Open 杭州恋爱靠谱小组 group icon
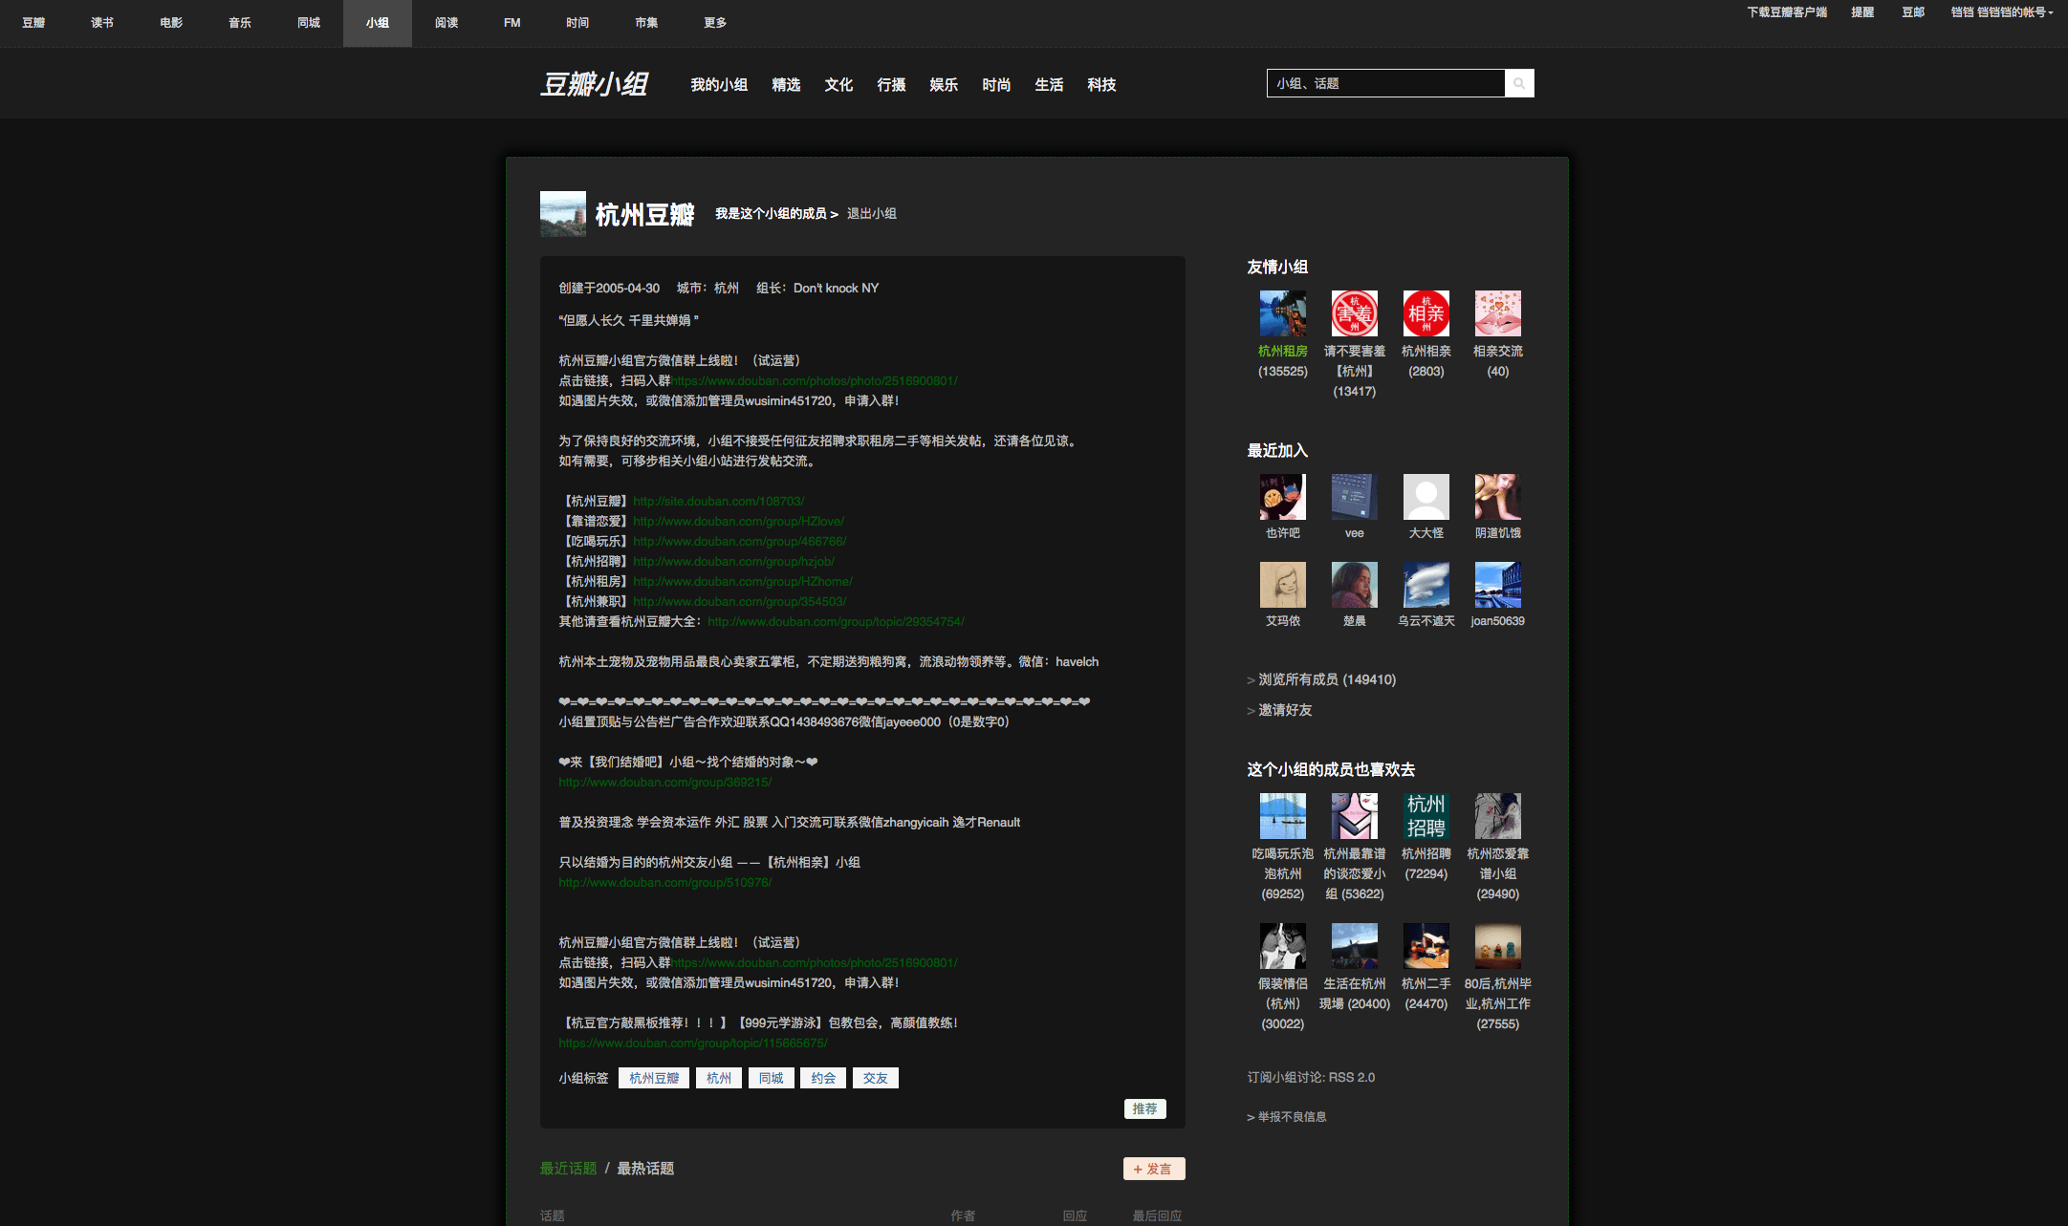 tap(1498, 816)
